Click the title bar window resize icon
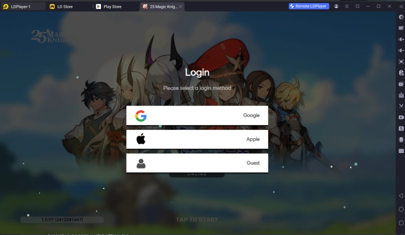405x235 pixels. [358, 6]
